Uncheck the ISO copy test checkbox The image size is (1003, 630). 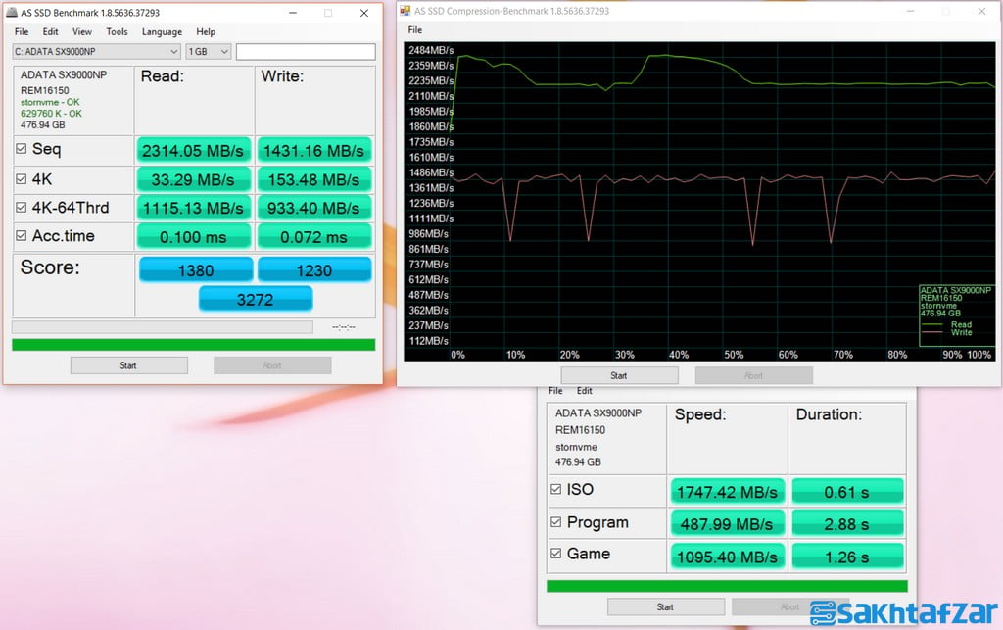pos(556,490)
